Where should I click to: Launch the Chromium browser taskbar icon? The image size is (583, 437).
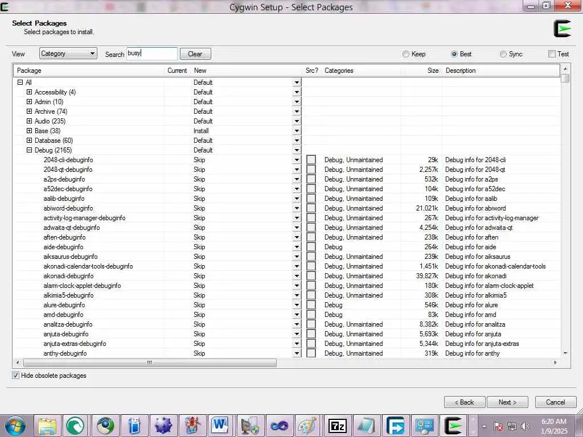tap(105, 426)
